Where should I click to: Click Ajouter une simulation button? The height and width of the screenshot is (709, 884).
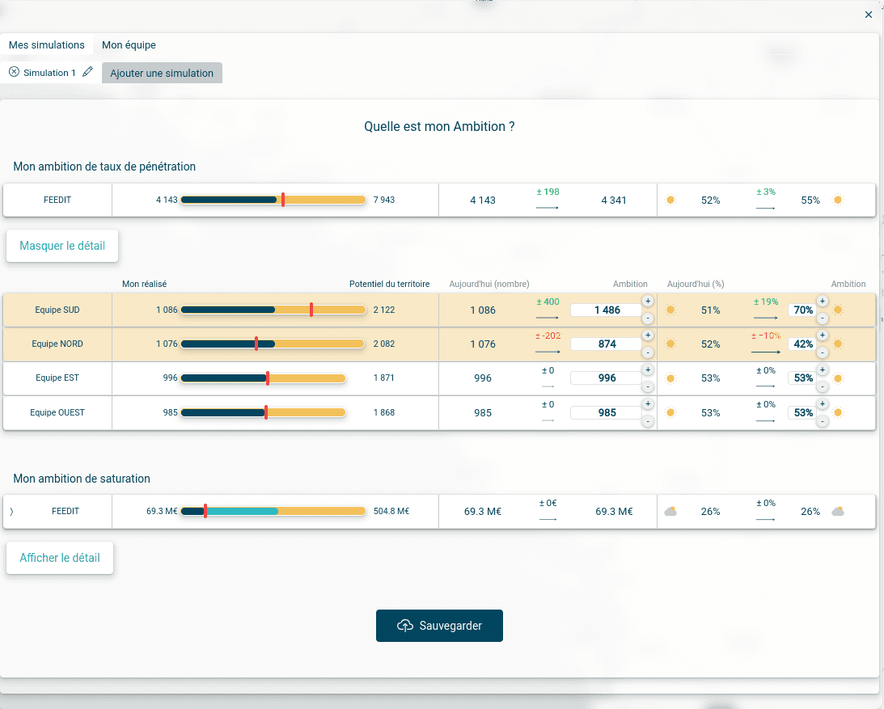point(162,73)
